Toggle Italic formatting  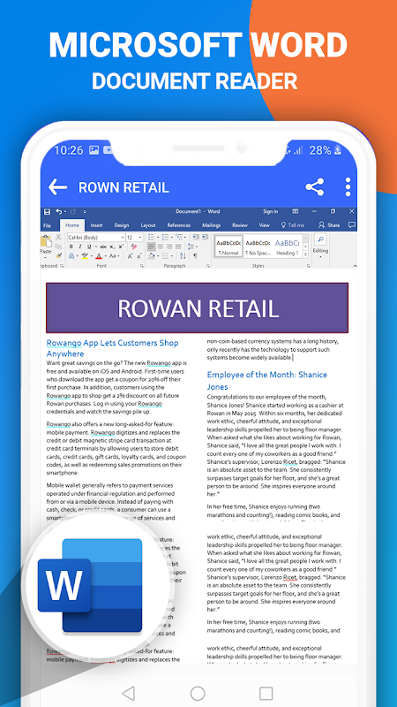coord(80,247)
